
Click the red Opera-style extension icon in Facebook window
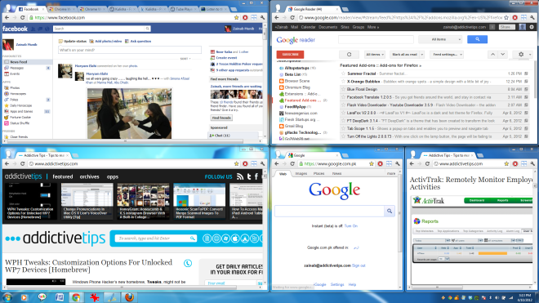[245, 17]
